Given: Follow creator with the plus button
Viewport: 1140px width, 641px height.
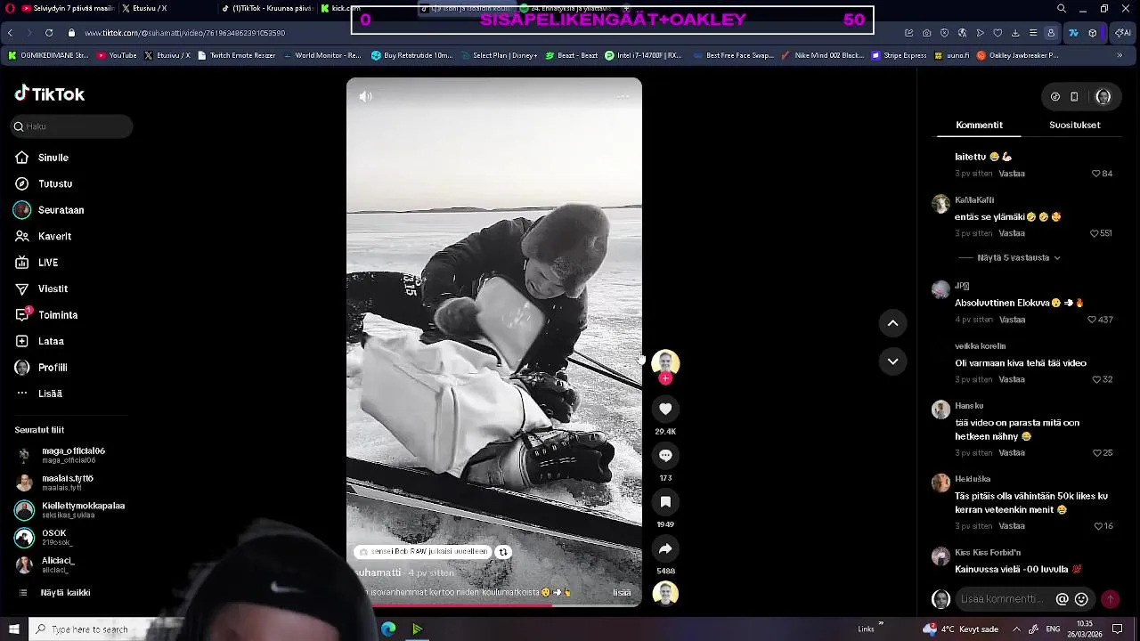Looking at the screenshot, I should tap(665, 378).
